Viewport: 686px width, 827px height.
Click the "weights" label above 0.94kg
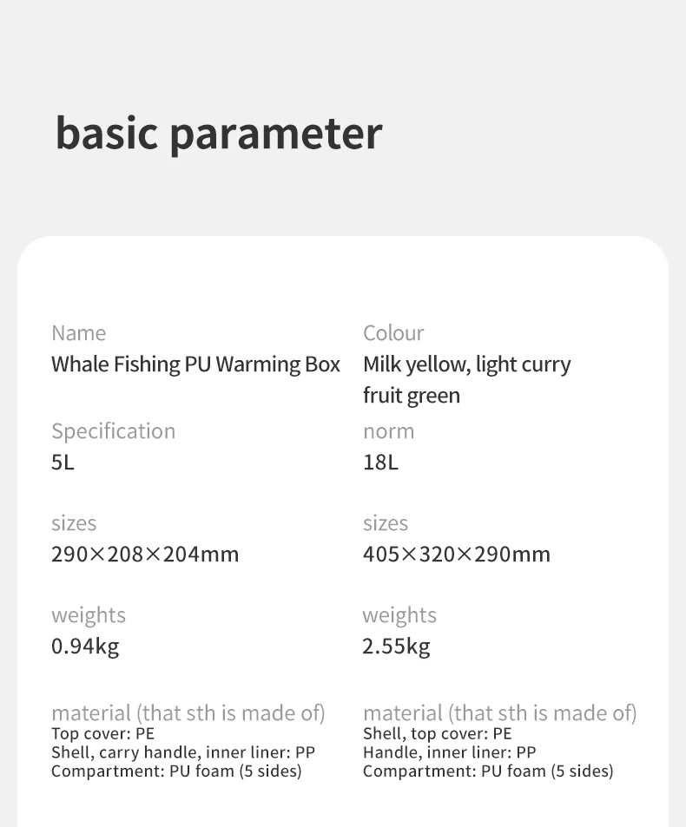pyautogui.click(x=89, y=615)
